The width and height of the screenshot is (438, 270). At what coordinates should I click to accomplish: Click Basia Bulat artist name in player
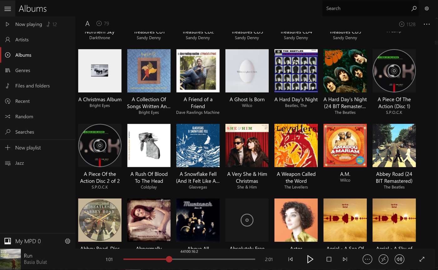(35, 262)
